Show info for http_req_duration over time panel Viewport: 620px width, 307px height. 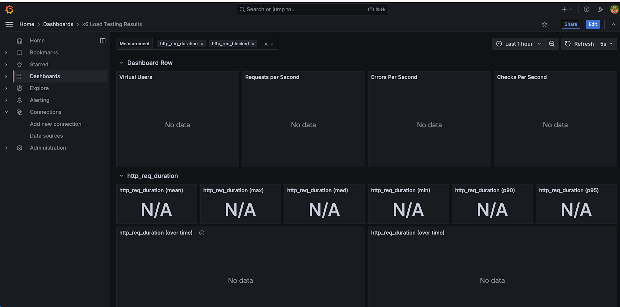201,233
